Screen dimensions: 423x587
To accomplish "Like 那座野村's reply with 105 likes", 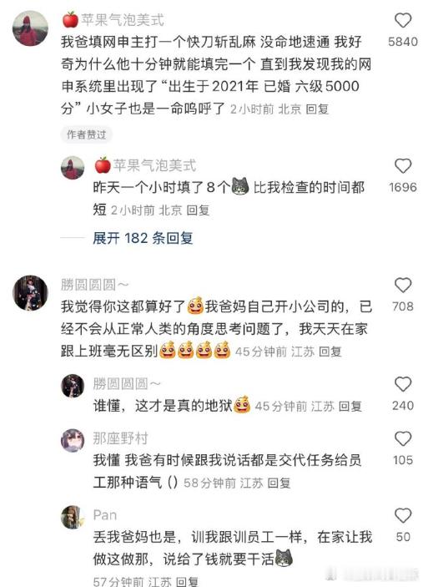I will point(403,438).
